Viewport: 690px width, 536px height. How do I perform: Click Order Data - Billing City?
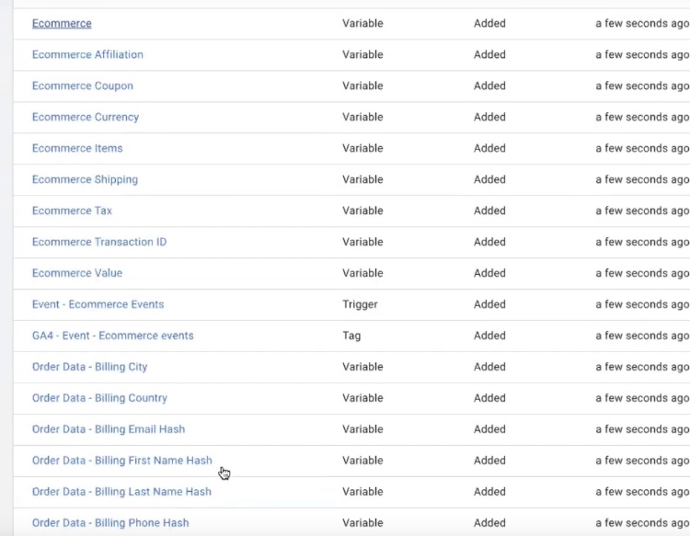tap(89, 367)
